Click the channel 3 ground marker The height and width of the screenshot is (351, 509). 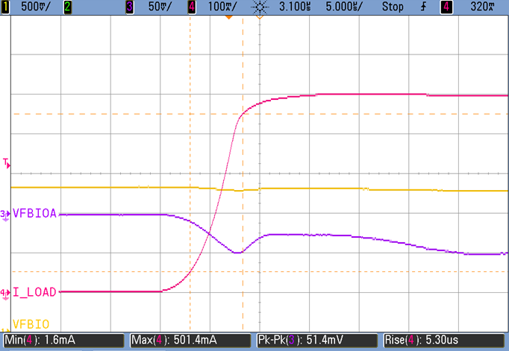click(6, 215)
